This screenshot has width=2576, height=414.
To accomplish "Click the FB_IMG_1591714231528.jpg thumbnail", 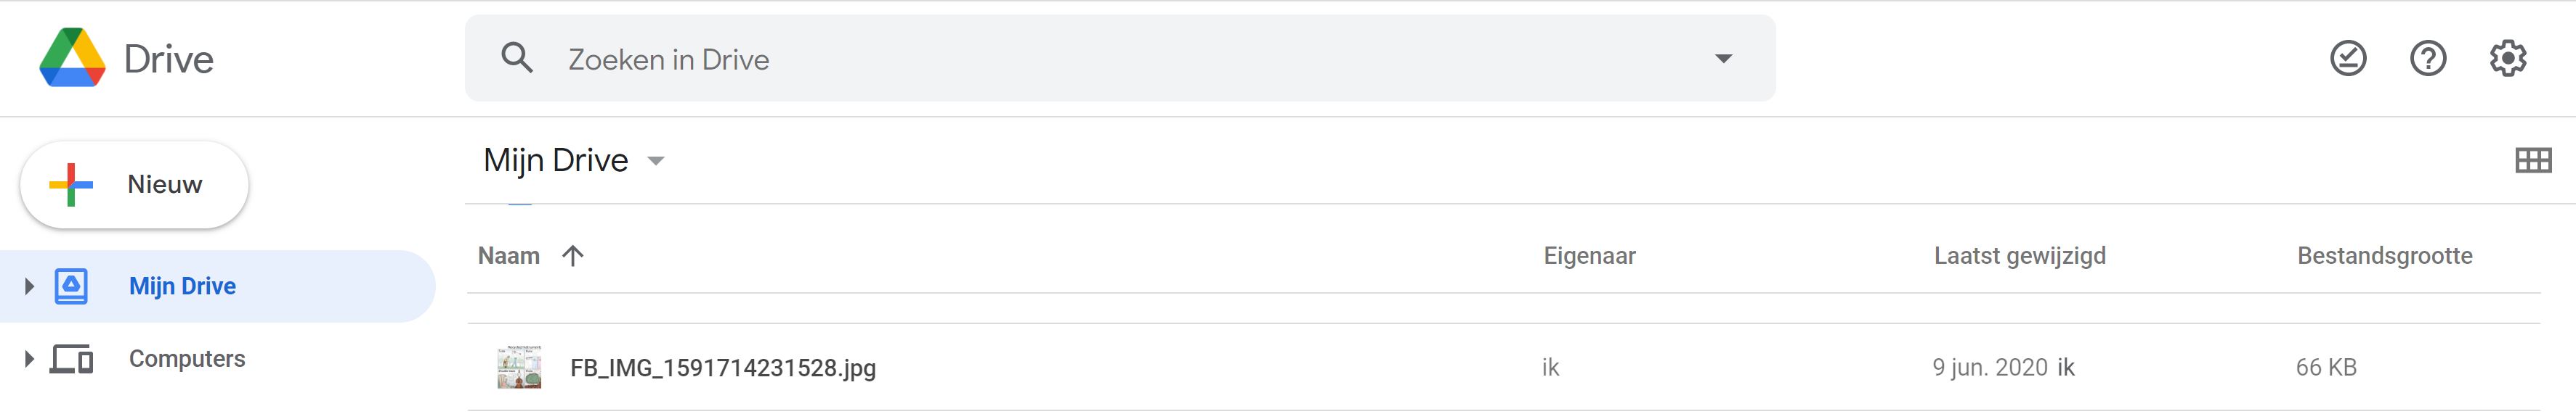I will 519,367.
